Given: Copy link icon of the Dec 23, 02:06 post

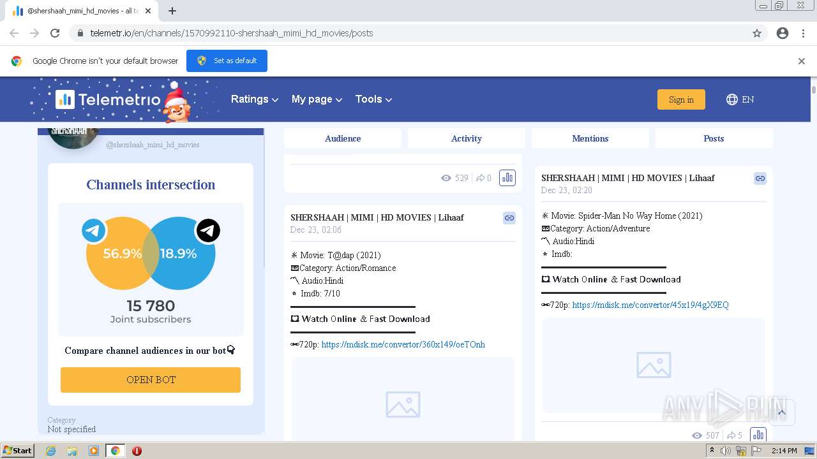Looking at the screenshot, I should tap(509, 218).
